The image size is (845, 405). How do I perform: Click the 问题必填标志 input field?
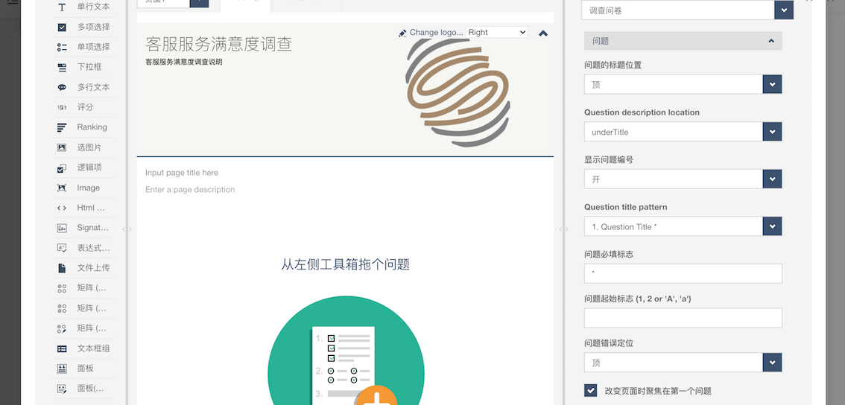(683, 273)
